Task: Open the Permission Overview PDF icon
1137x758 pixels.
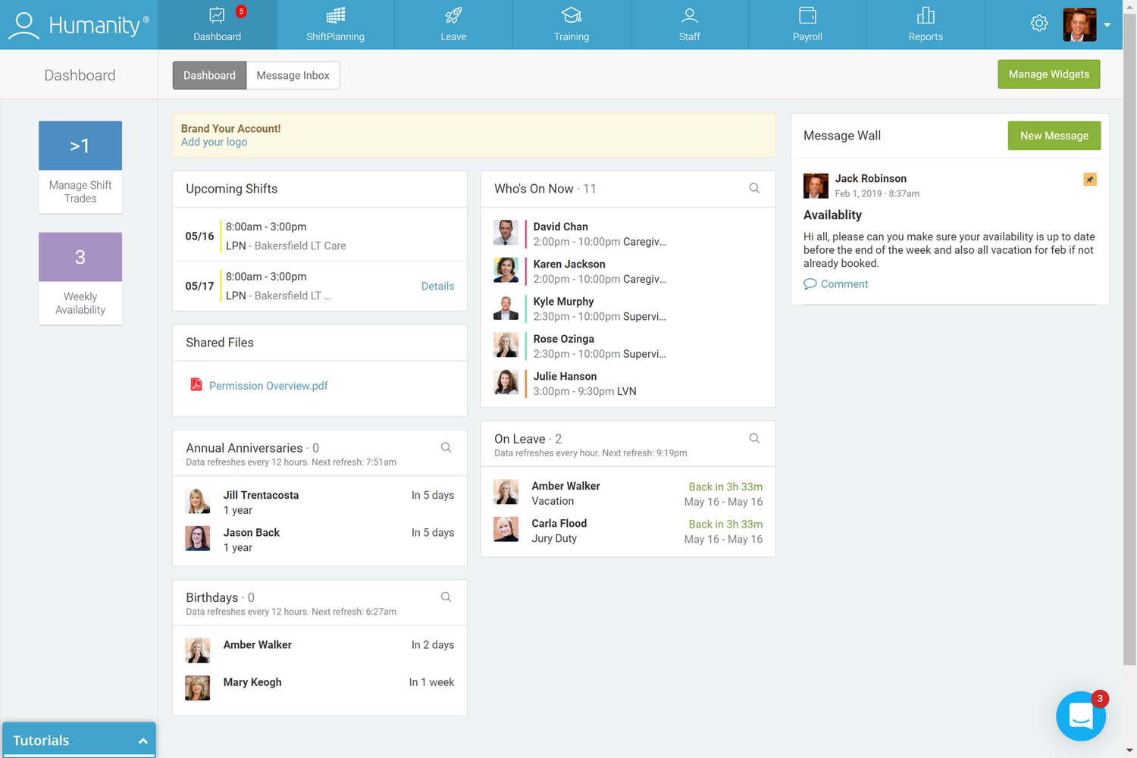Action: point(196,385)
